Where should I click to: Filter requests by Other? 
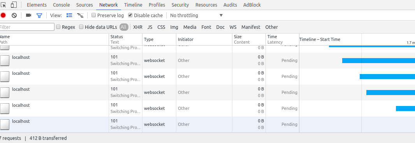coord(272,27)
